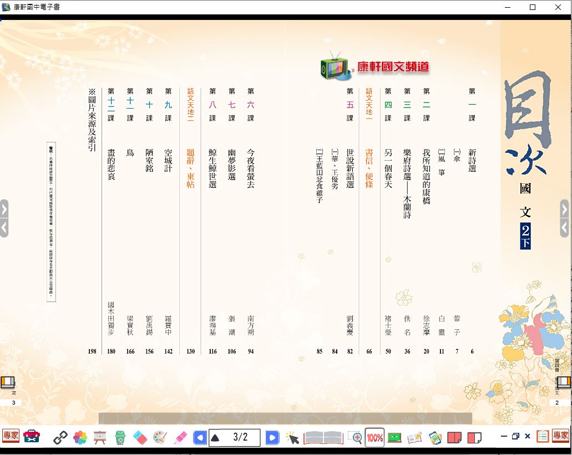Click the green trash bin icon
Screen dimensions: 572x455
coord(120,438)
